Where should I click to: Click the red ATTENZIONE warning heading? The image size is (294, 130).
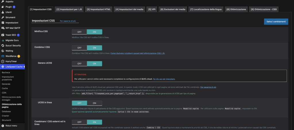(80, 75)
